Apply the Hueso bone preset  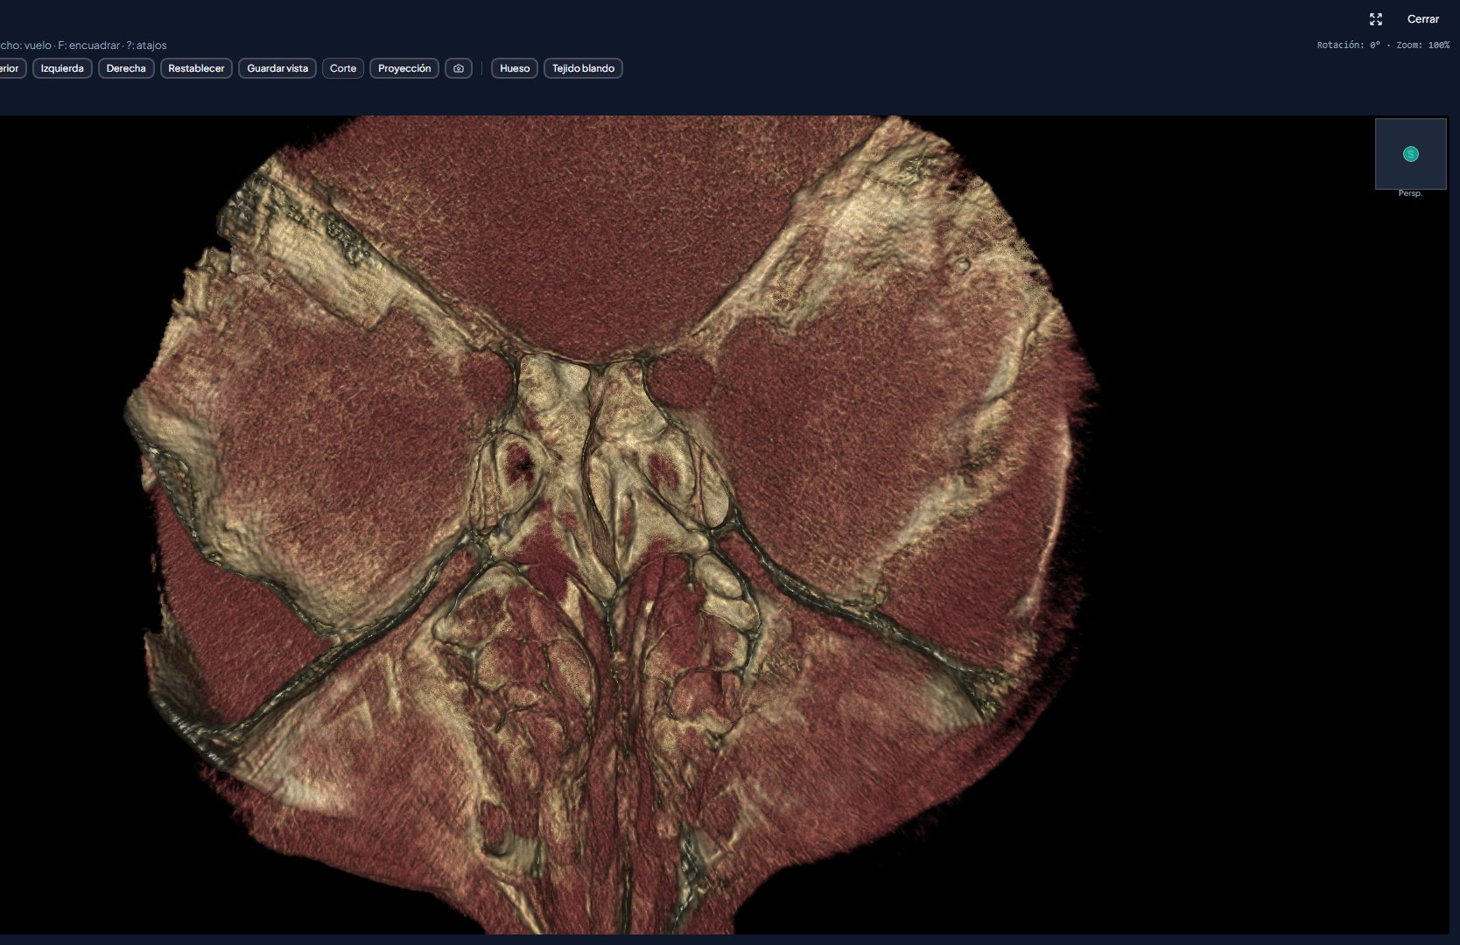pos(515,68)
